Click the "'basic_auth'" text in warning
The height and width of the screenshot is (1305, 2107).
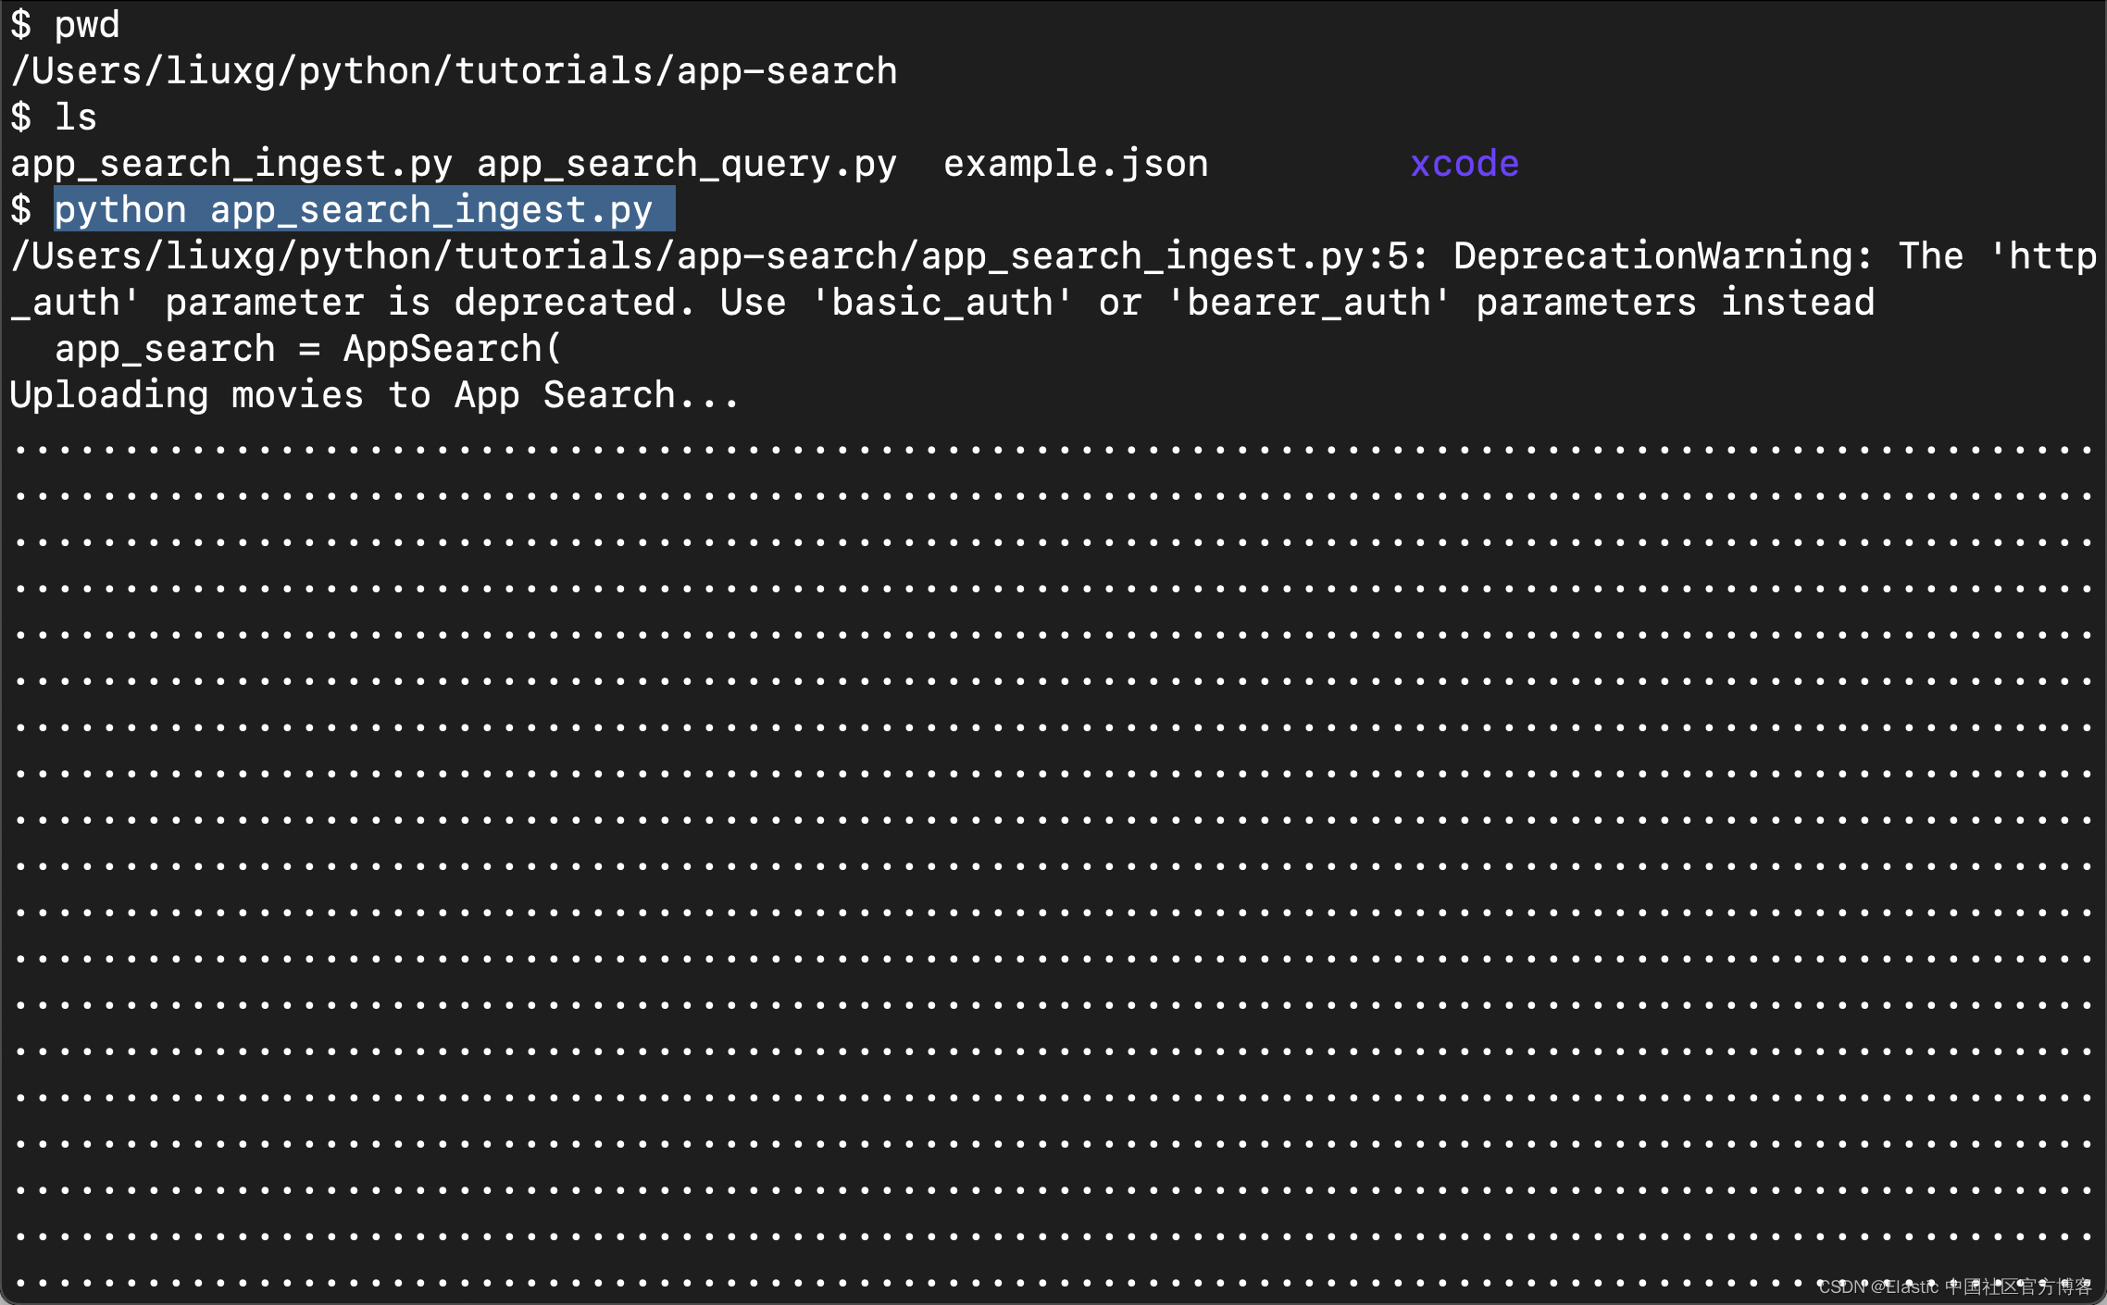click(x=942, y=303)
